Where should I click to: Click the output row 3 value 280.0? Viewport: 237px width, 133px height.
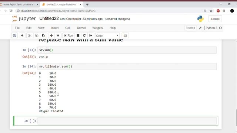[52, 85]
